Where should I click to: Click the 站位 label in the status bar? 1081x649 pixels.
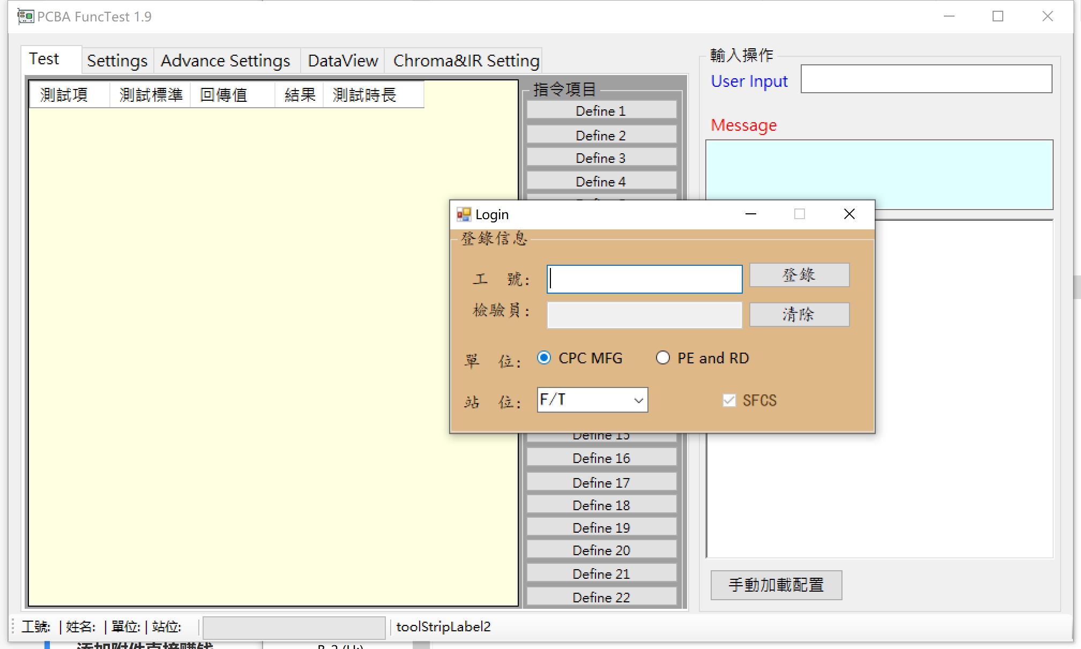click(x=167, y=626)
